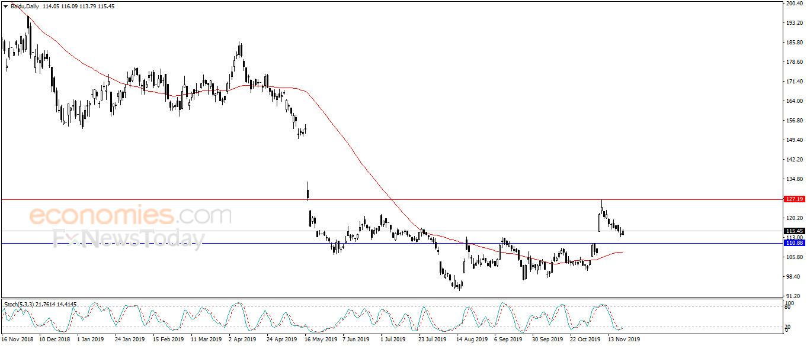Select the stochastic value 21.7614
807x346 pixels.
pos(46,304)
